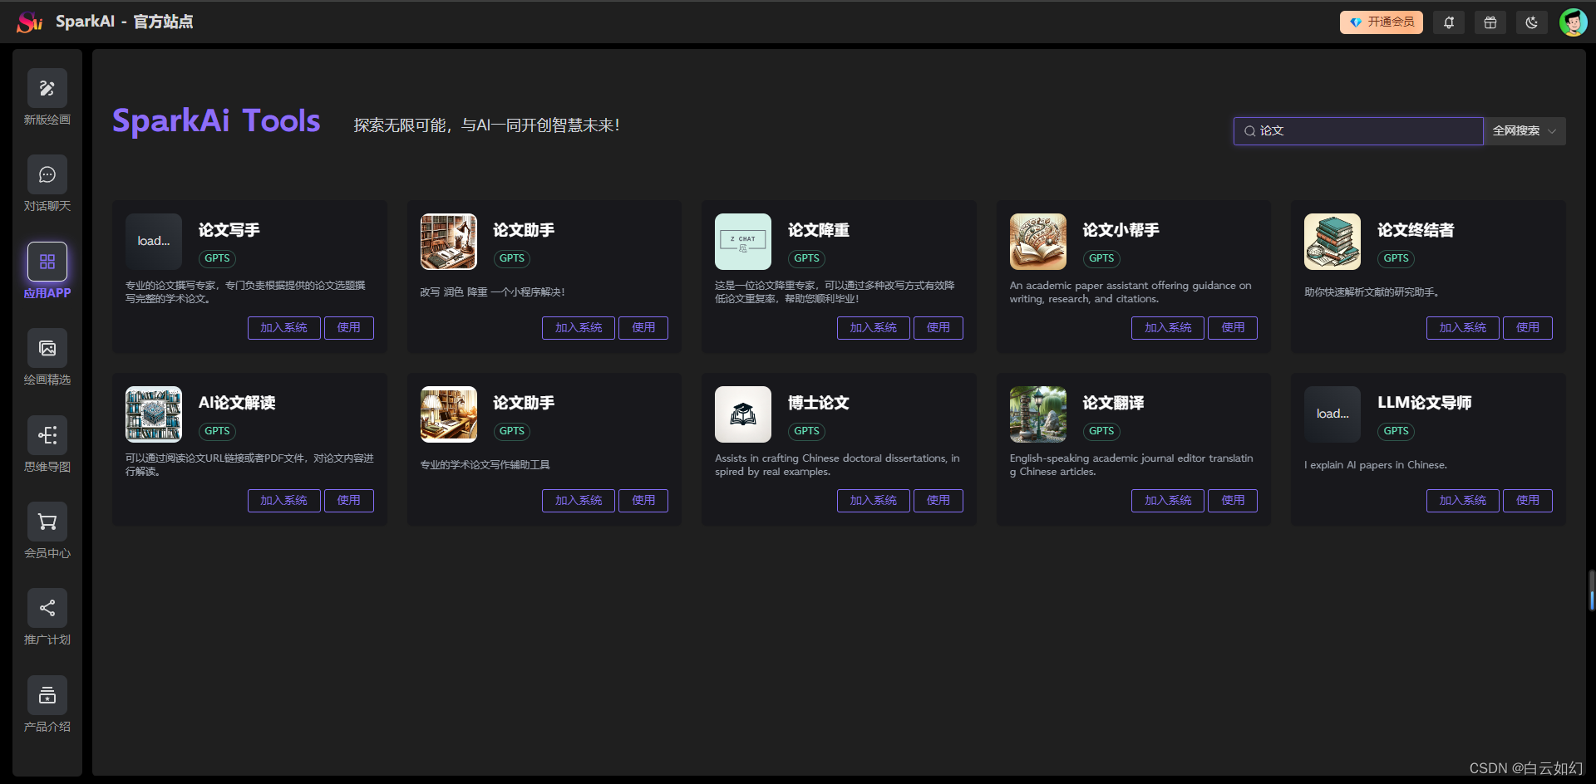Screen dimensions: 1596x784
Task: Click 论文降重 chat card icon
Action: click(x=743, y=242)
